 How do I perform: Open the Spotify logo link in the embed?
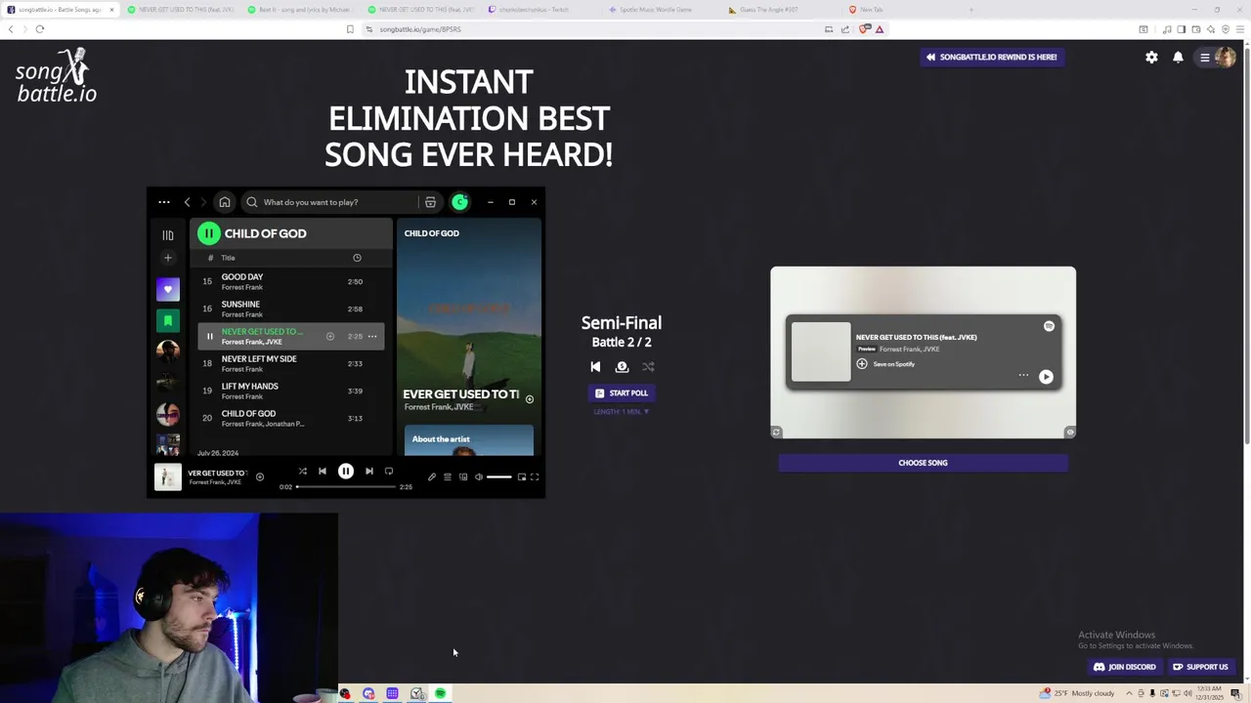1049,327
